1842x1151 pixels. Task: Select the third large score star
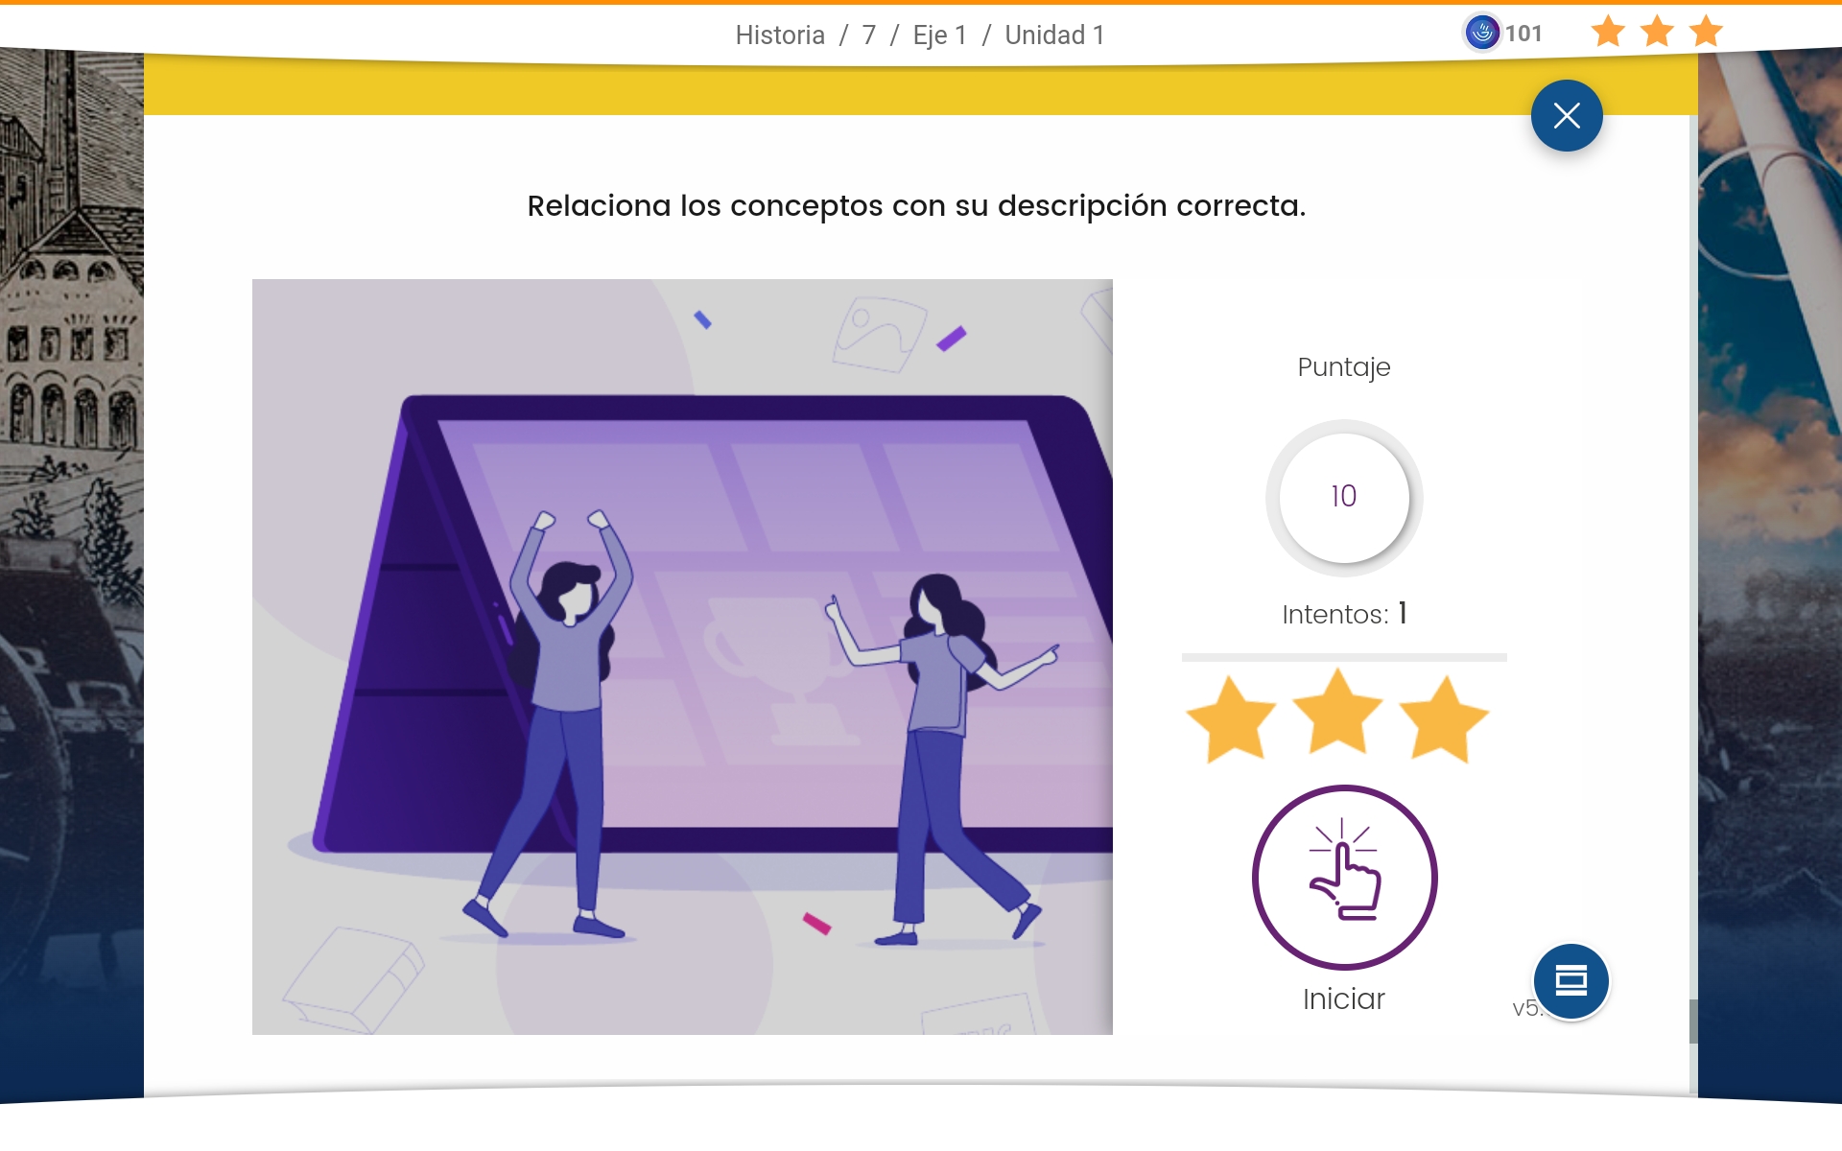(x=1444, y=719)
